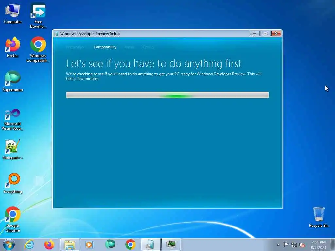Select the Notepad++ desktop shortcut
335x251 pixels.
[13, 149]
